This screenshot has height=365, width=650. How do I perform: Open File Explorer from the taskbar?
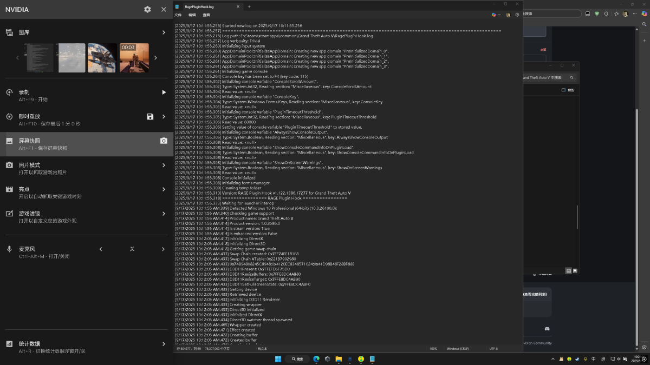(339, 359)
